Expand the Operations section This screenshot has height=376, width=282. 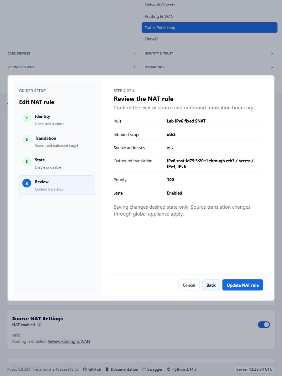tap(209, 67)
